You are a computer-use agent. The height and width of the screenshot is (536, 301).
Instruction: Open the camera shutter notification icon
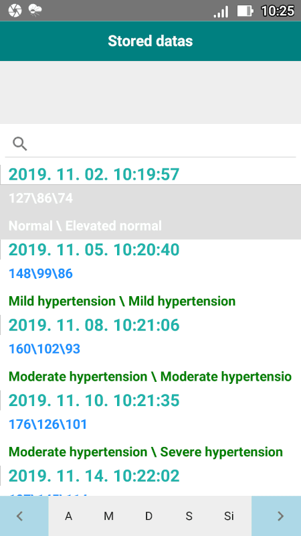tap(15, 11)
